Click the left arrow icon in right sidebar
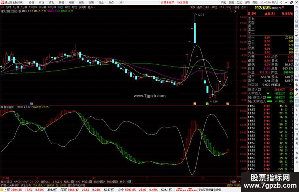This screenshot has width=299, height=192. coord(297,7)
